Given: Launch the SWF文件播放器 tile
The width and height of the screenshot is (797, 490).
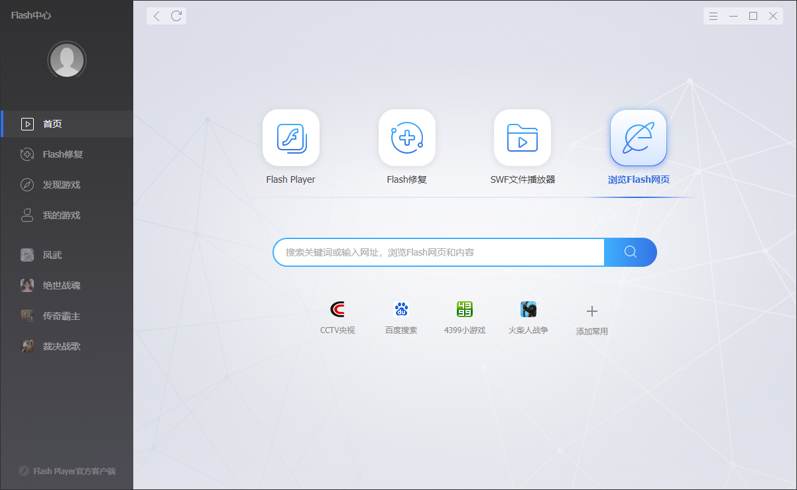Looking at the screenshot, I should [x=522, y=138].
